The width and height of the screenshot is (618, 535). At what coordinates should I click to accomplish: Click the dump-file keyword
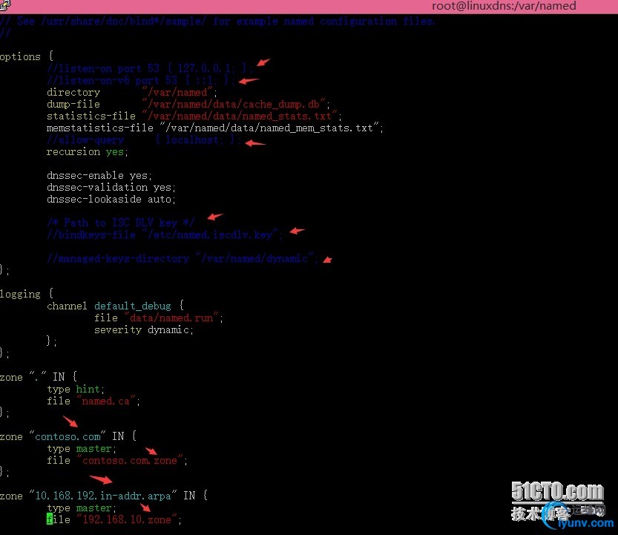[73, 104]
